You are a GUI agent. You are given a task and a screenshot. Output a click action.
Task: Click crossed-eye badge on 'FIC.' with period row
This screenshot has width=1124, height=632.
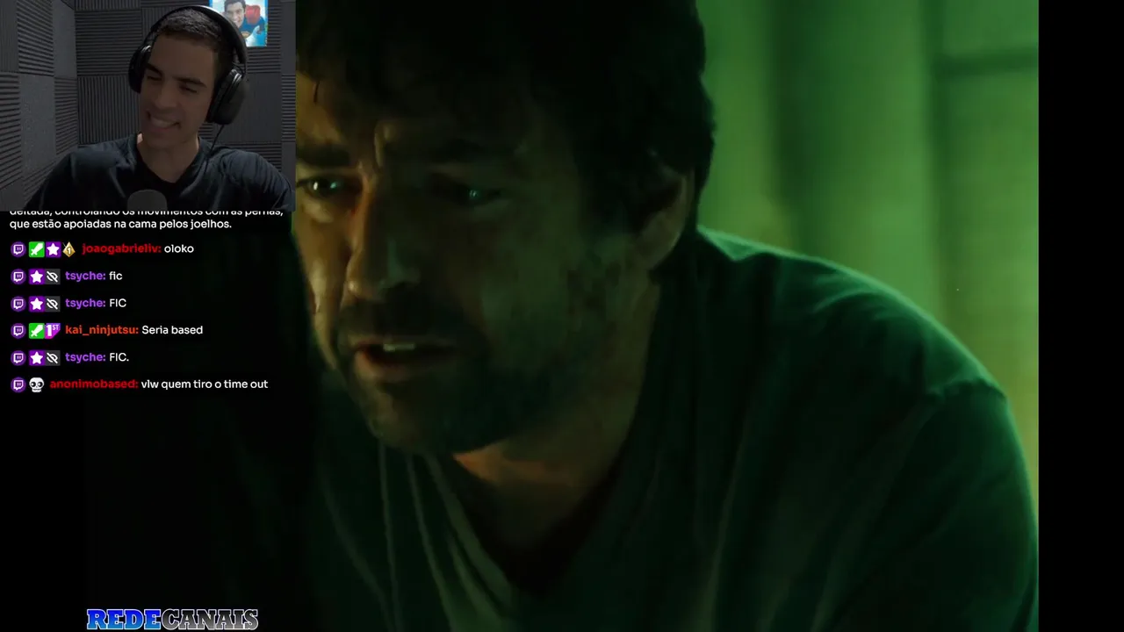pos(53,358)
